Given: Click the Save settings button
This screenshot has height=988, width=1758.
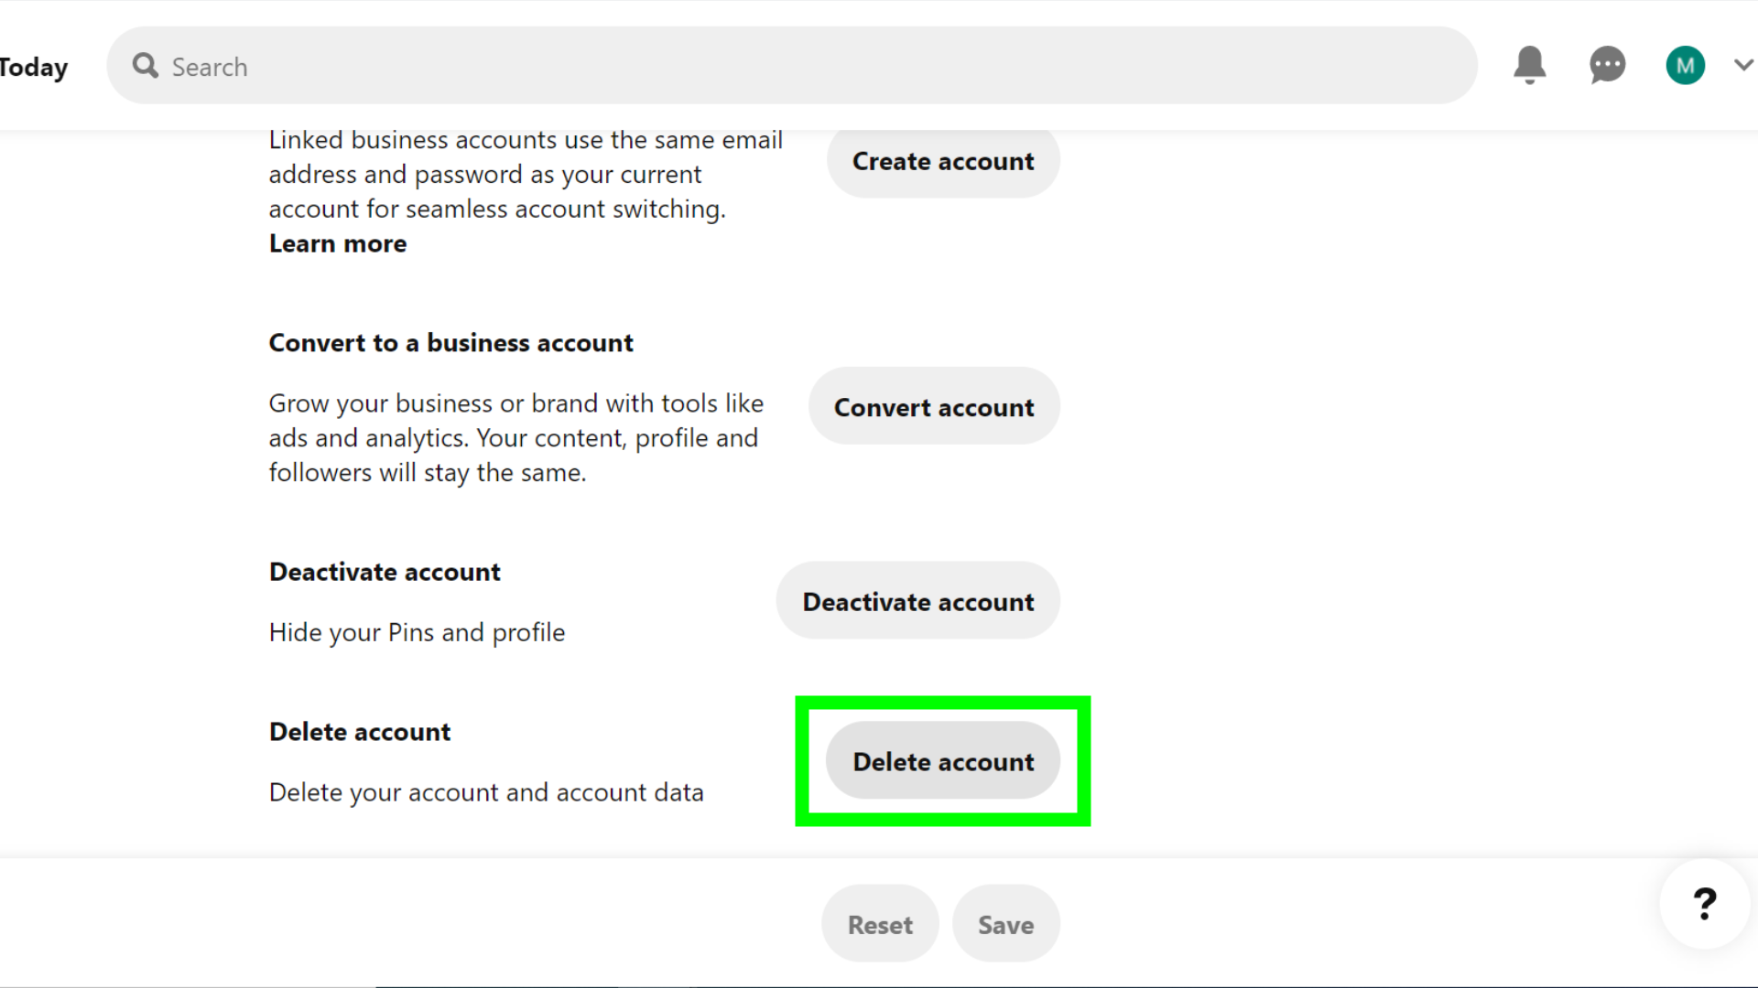Looking at the screenshot, I should click(1004, 925).
